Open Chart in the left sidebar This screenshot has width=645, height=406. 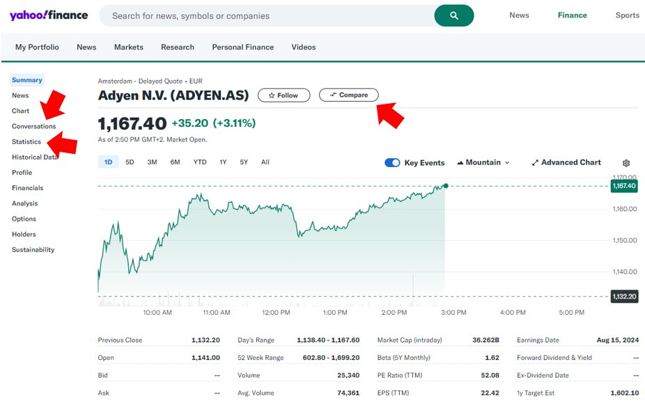pyautogui.click(x=20, y=111)
